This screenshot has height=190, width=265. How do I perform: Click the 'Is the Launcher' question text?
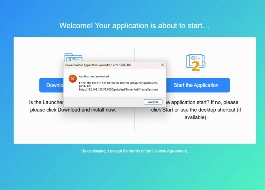(x=46, y=102)
